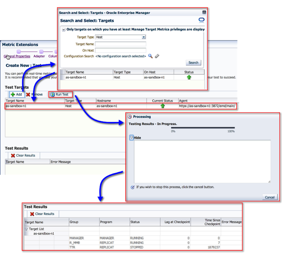
Task: Click green status arrow in Test Targets row
Action: [x=163, y=106]
